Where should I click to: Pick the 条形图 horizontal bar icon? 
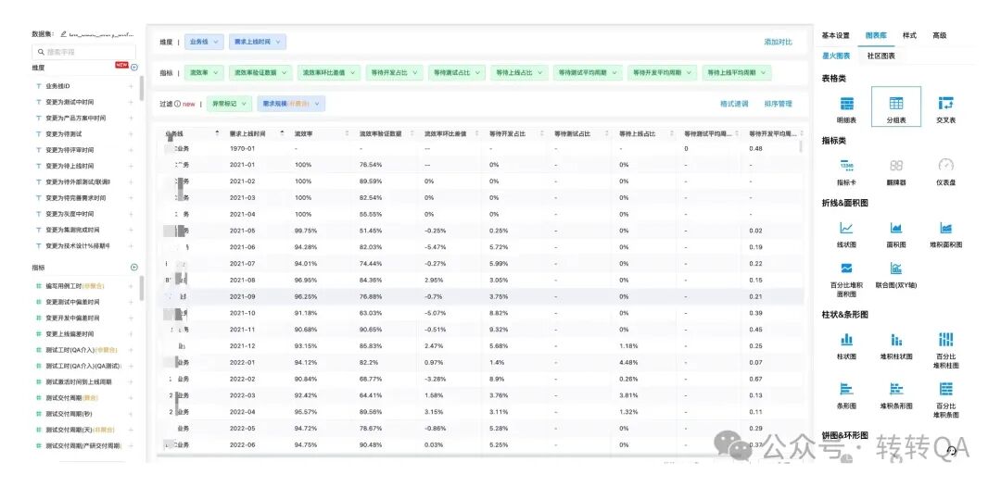tap(846, 389)
